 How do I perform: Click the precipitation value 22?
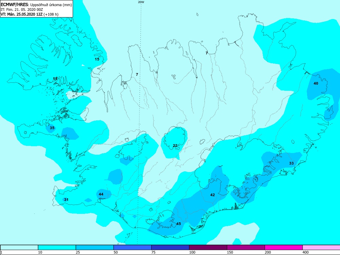(x=175, y=146)
